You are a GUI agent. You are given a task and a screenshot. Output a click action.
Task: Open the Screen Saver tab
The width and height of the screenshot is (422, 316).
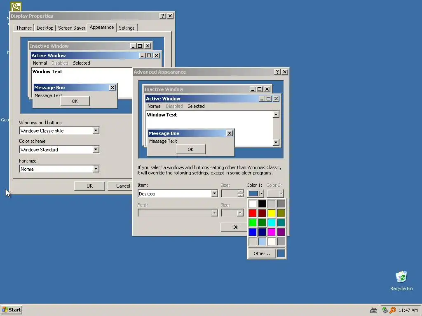click(x=71, y=28)
